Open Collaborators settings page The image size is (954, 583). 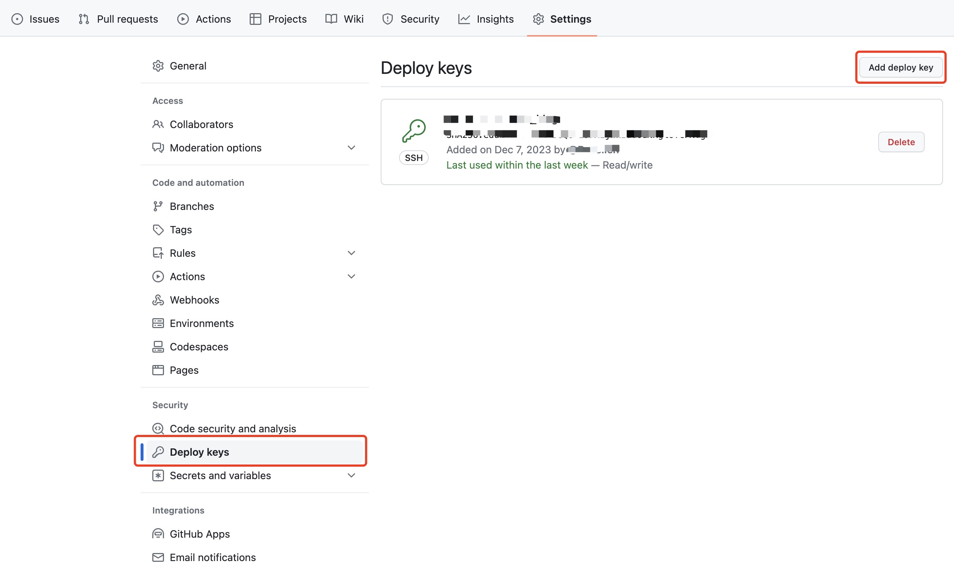[201, 124]
